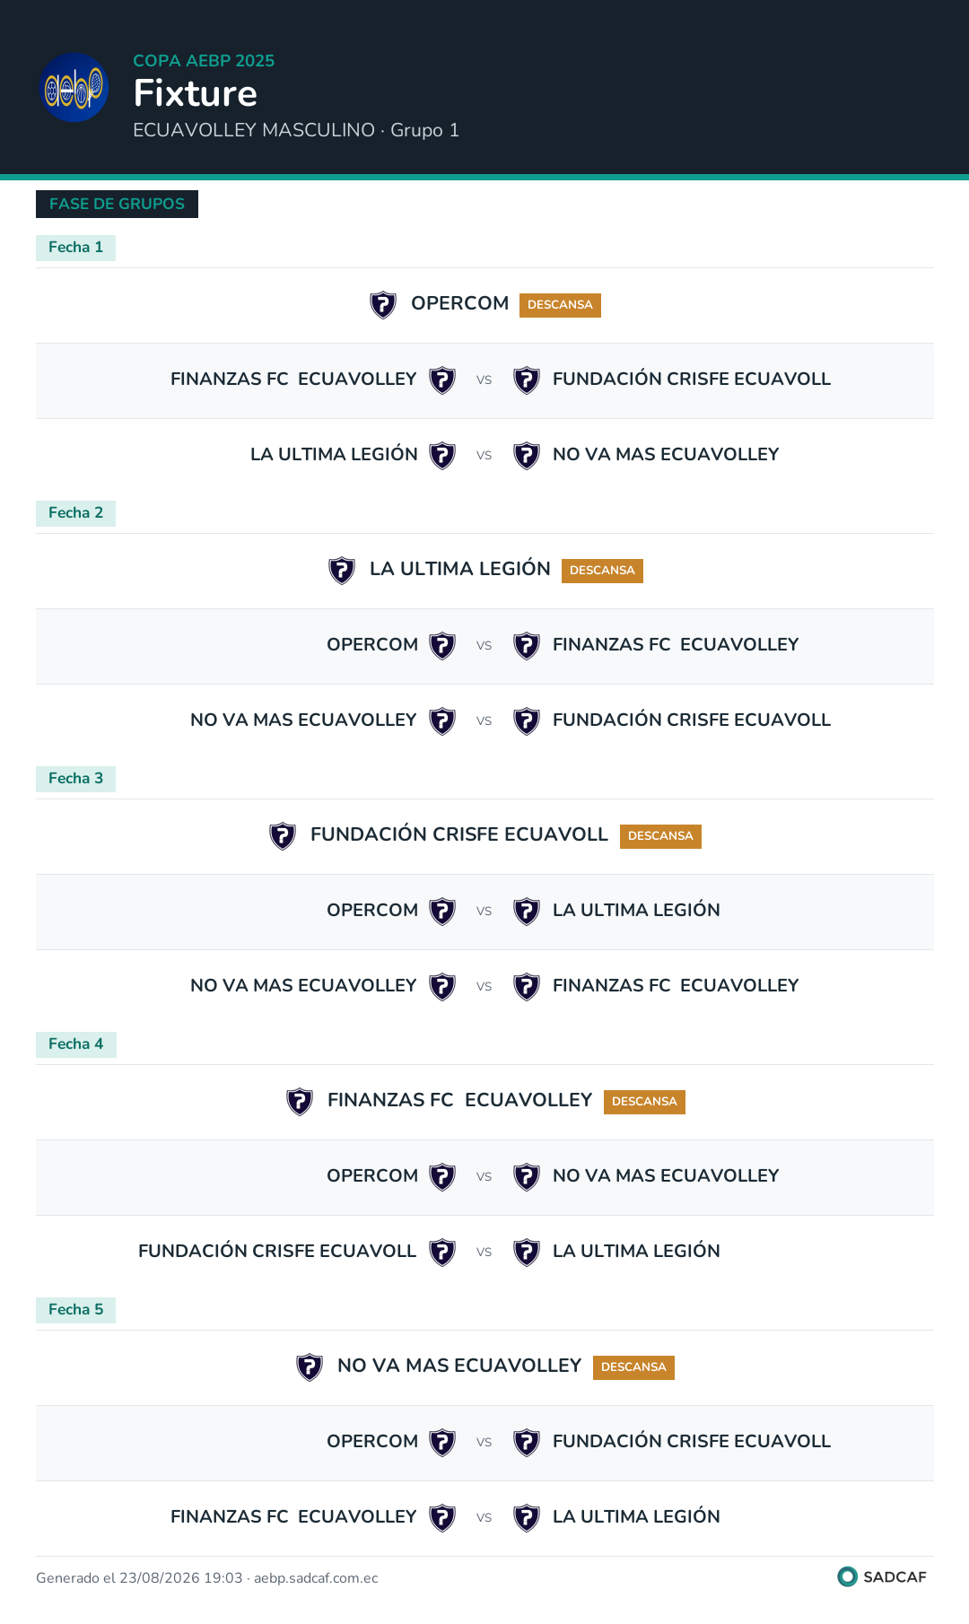969x1624 pixels.
Task: Click the DESCANSA badge beside NO VA MAS ECUAVOLLEY
Action: point(633,1367)
